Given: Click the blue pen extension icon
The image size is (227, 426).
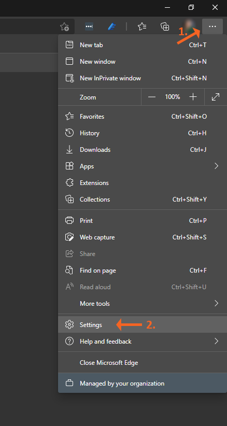Looking at the screenshot, I should [112, 26].
